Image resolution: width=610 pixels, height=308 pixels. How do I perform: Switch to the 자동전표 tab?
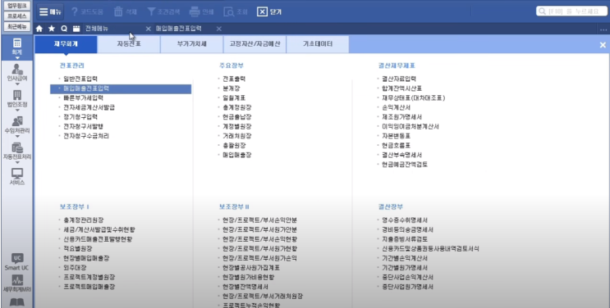click(129, 44)
